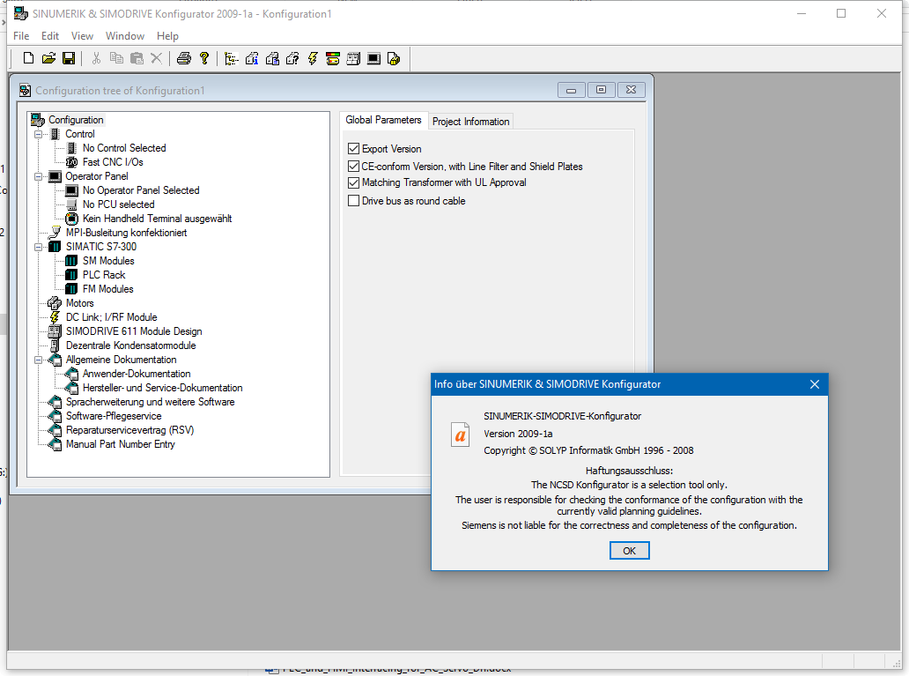
Task: Switch to the Project Information tab
Action: coord(470,122)
